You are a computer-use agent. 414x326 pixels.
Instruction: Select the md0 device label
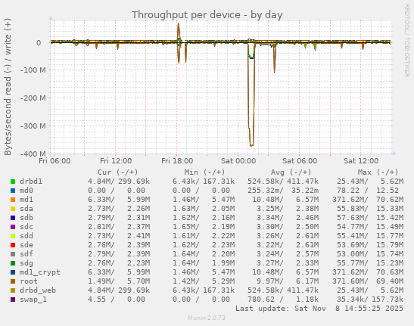point(26,191)
